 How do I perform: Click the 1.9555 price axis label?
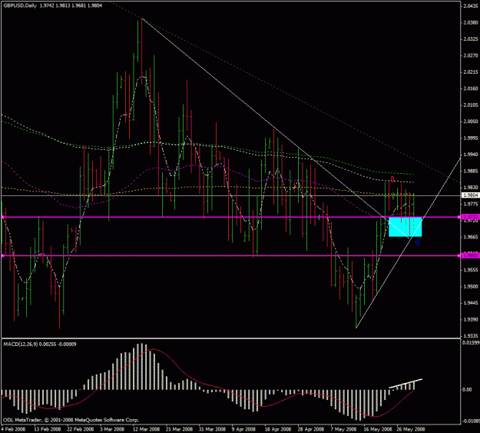point(471,270)
